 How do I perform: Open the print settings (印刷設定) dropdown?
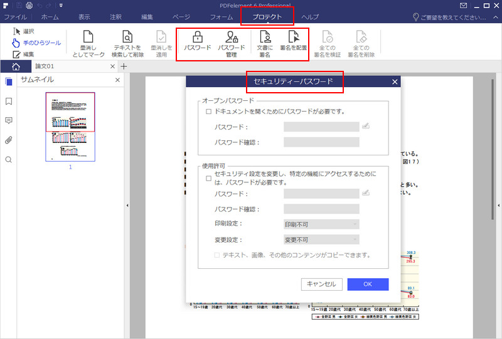click(321, 224)
